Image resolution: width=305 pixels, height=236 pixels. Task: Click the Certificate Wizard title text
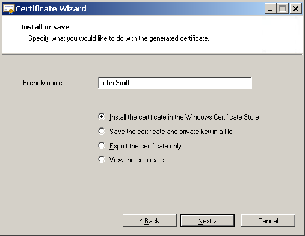tap(51, 8)
